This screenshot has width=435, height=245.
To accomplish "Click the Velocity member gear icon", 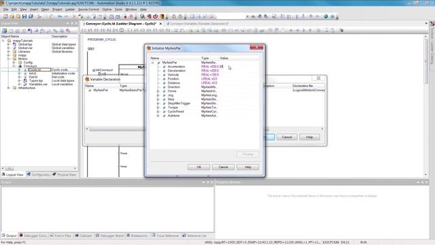I will (x=164, y=75).
